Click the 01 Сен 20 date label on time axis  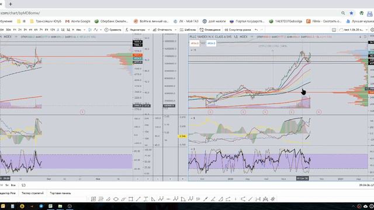[x=303, y=178]
